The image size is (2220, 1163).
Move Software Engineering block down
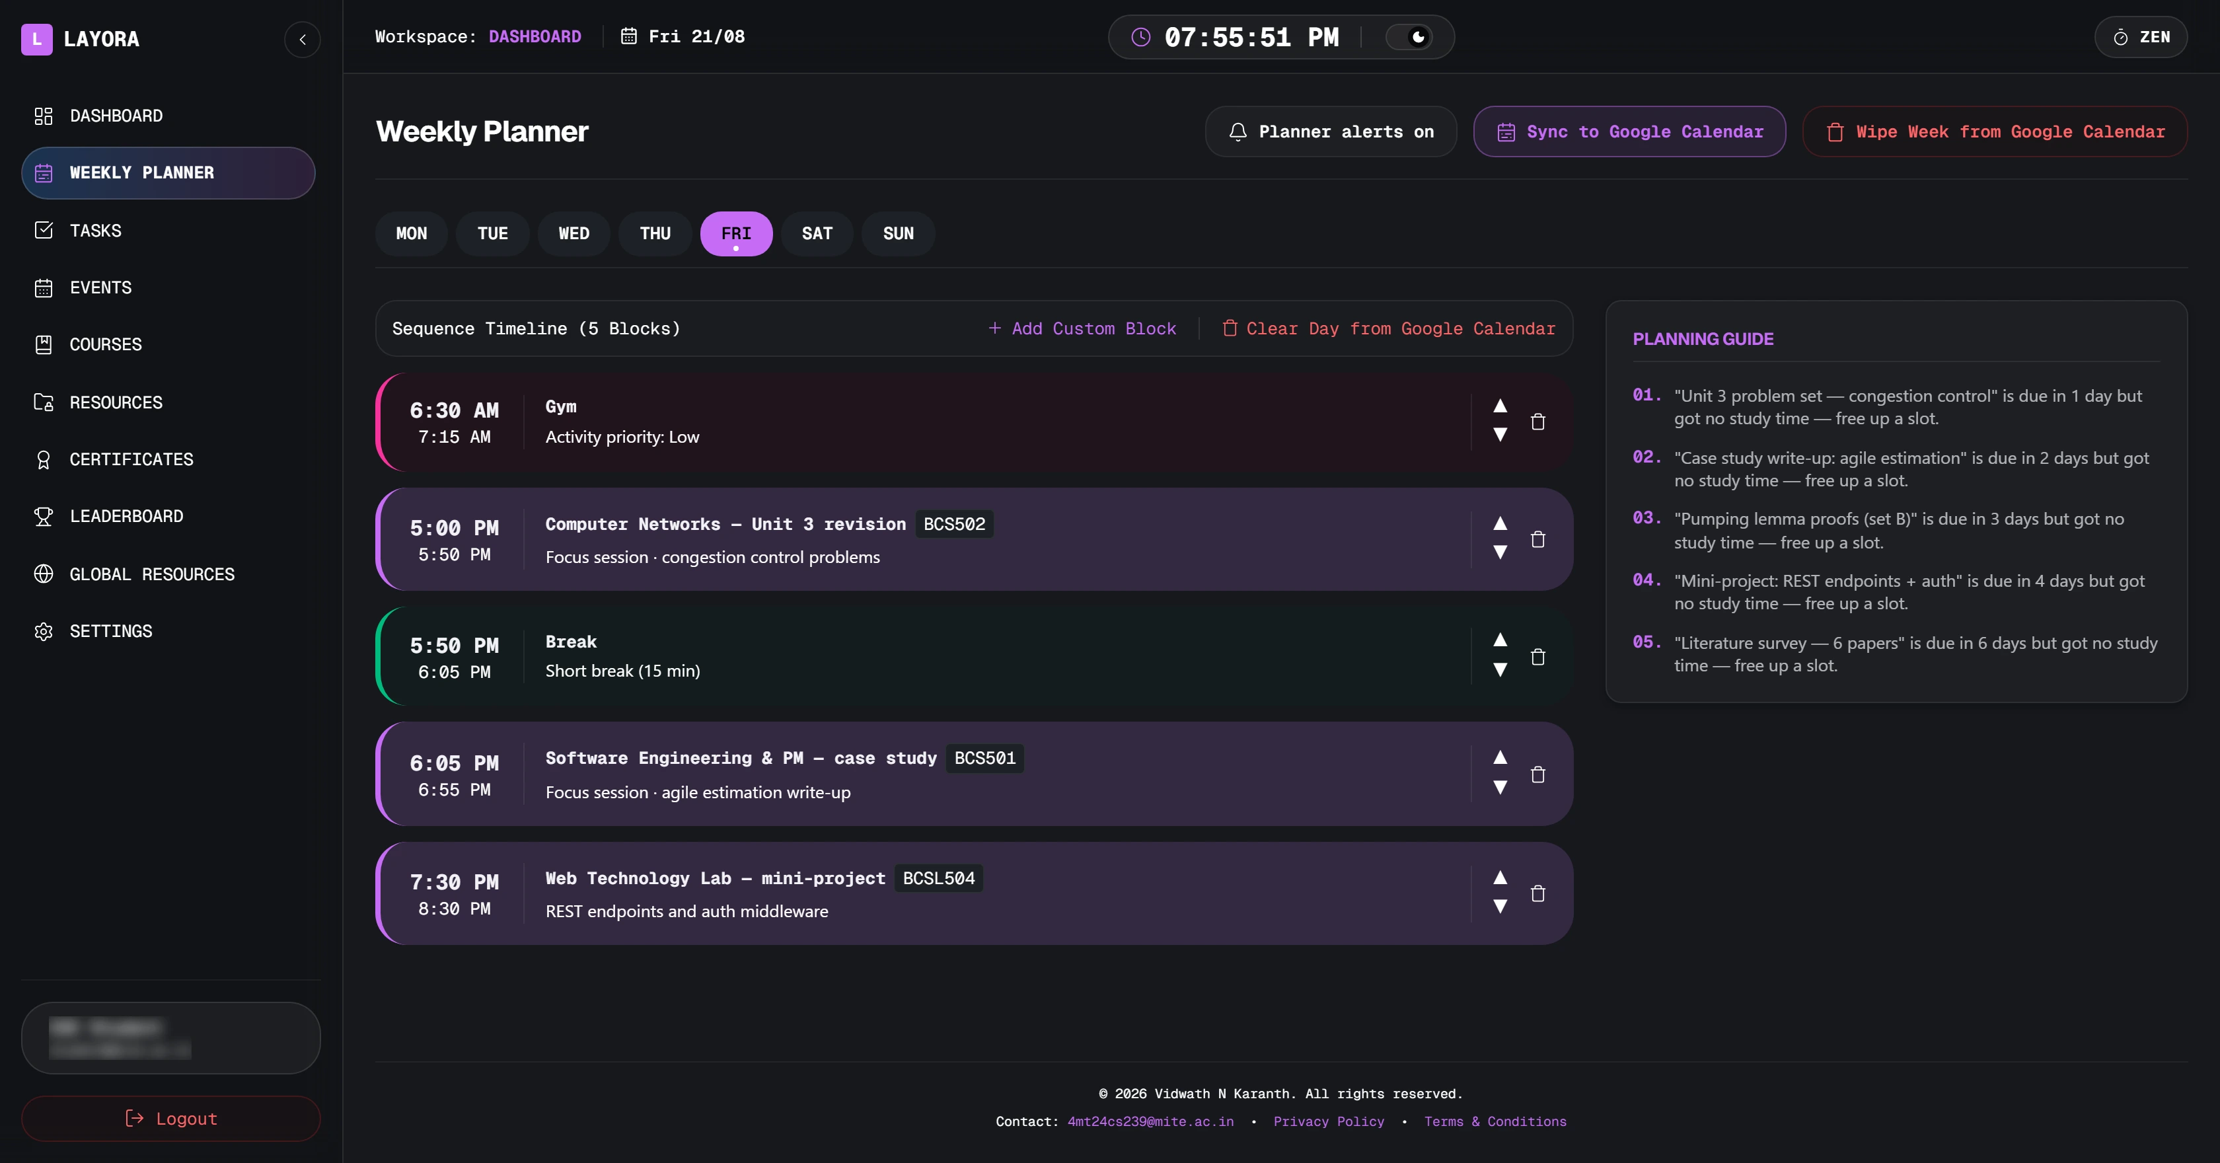coord(1500,788)
